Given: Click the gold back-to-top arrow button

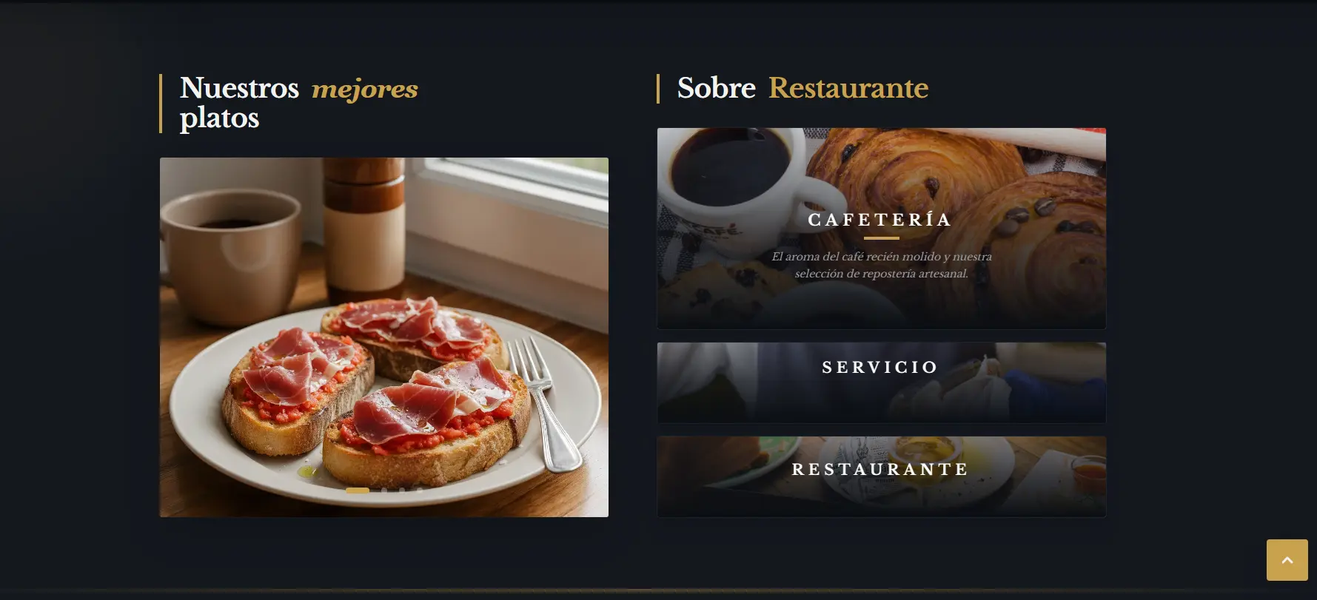Looking at the screenshot, I should pyautogui.click(x=1287, y=560).
